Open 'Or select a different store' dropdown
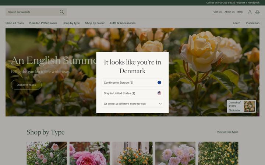The height and width of the screenshot is (165, 265). point(132,104)
